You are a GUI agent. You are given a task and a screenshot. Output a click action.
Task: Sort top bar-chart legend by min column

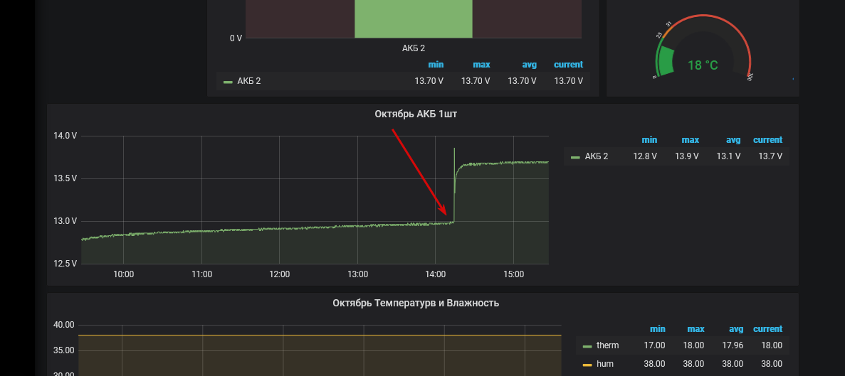point(436,65)
